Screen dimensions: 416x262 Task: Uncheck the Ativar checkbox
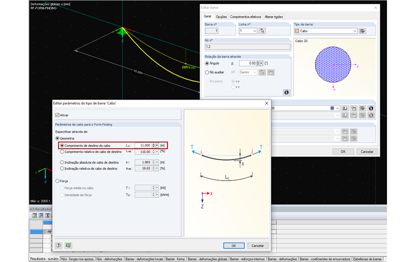58,115
